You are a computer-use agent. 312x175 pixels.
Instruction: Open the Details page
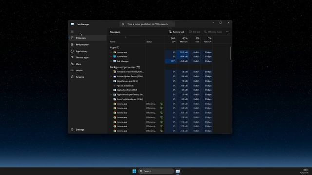[x=88, y=70]
